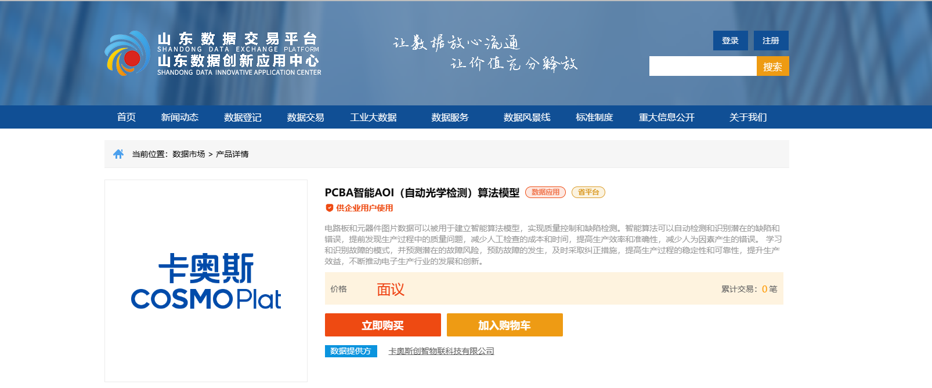The image size is (932, 388).
Task: Focus the search input field in header
Action: pyautogui.click(x=703, y=66)
